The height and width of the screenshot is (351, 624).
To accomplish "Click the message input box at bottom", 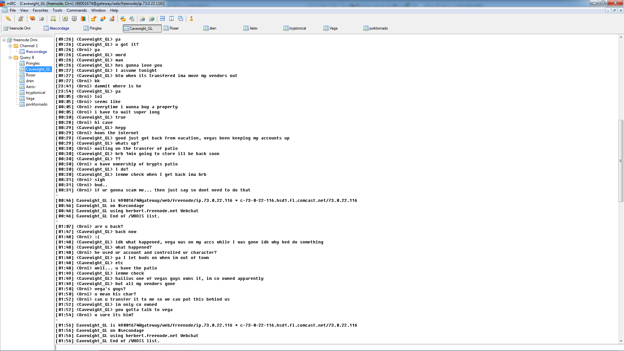I will pos(325,347).
